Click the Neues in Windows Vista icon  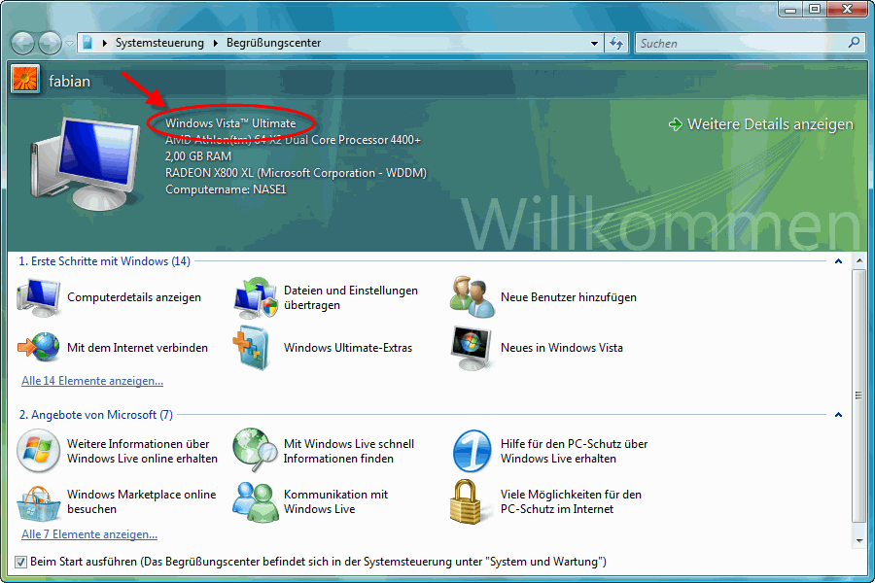pyautogui.click(x=472, y=349)
